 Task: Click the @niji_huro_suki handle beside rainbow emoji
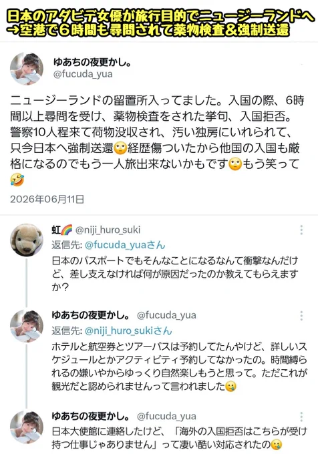(x=108, y=230)
